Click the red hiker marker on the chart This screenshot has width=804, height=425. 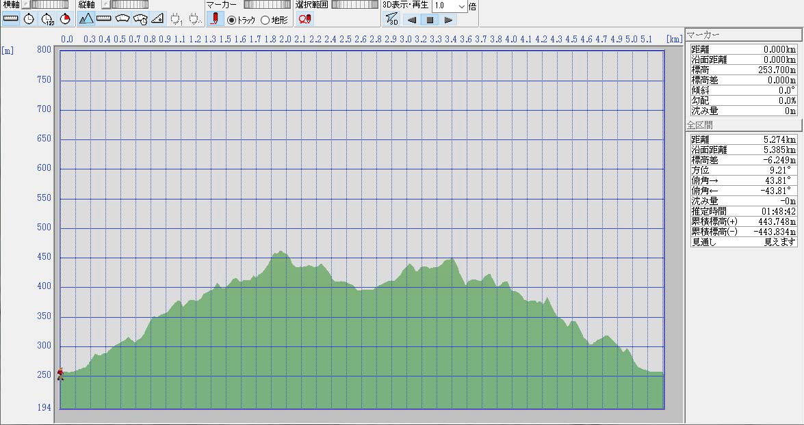pyautogui.click(x=60, y=373)
